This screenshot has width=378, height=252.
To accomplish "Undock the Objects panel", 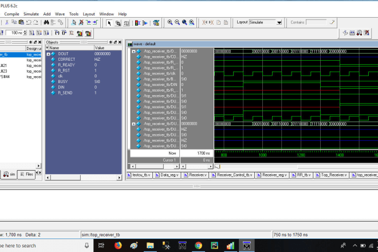I will 115,42.
